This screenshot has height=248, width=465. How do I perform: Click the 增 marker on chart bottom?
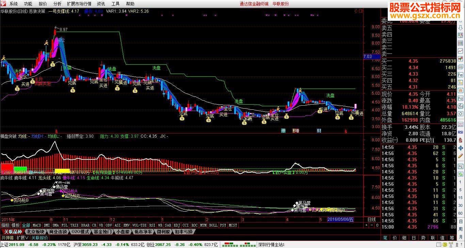click(x=297, y=131)
